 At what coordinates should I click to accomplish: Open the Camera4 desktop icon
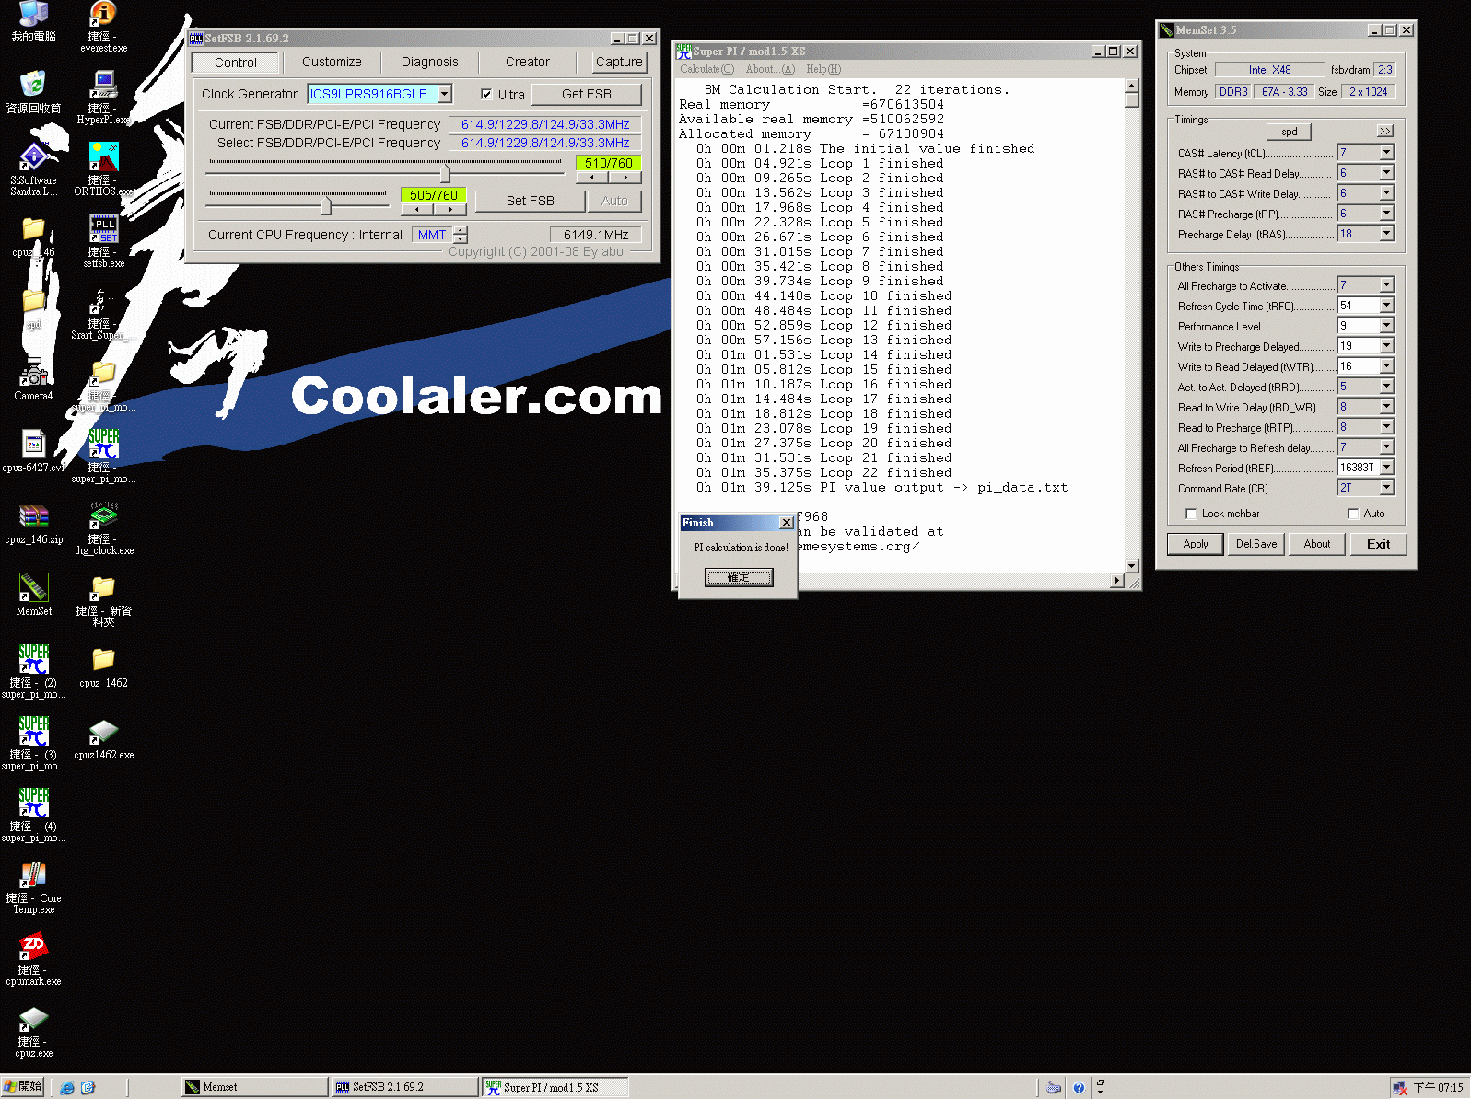33,378
